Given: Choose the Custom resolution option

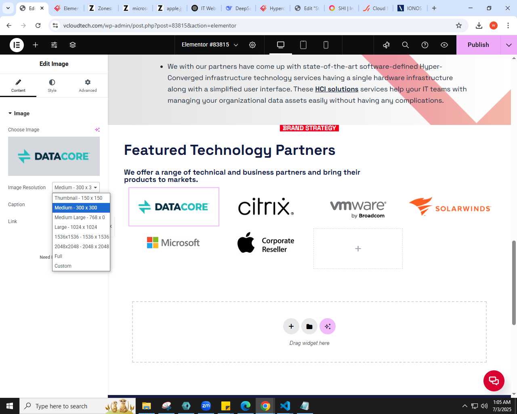Looking at the screenshot, I should pyautogui.click(x=81, y=266).
